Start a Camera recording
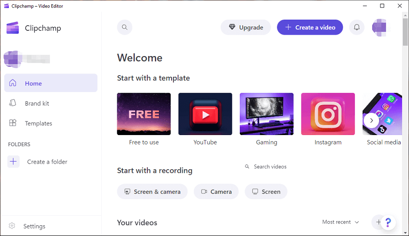This screenshot has height=236, width=409. [216, 192]
